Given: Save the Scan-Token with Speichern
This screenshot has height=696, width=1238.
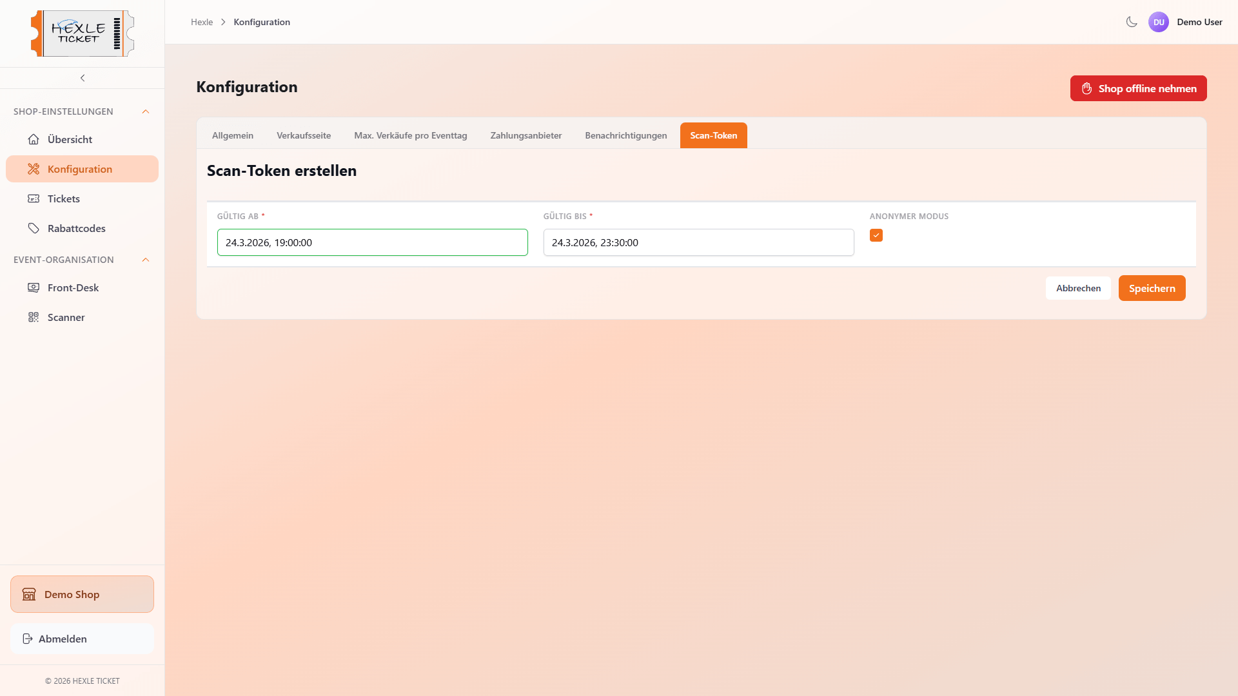Looking at the screenshot, I should click(1152, 288).
